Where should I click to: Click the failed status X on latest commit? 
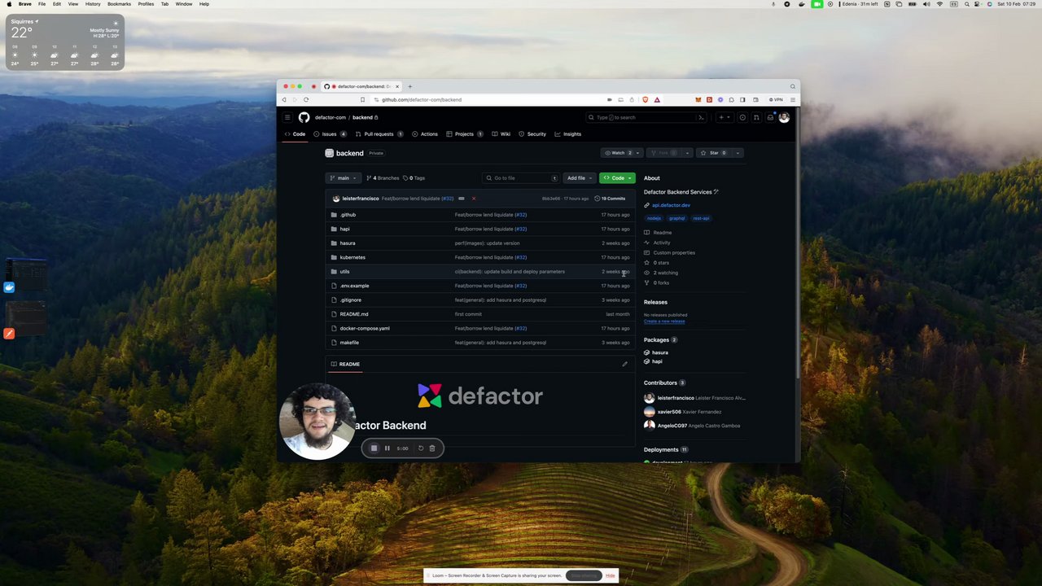(474, 199)
